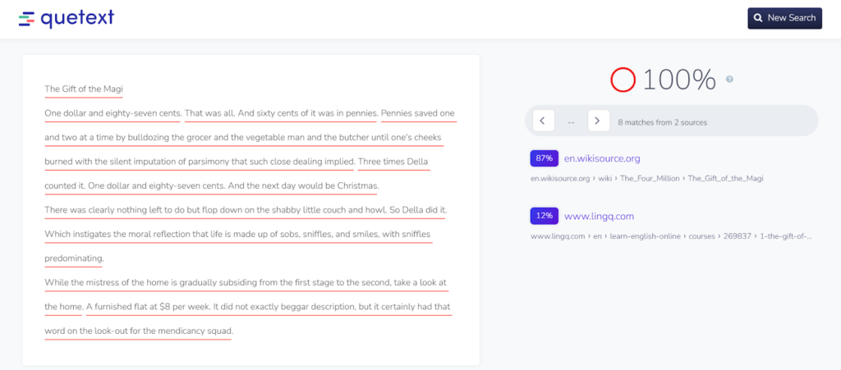
Task: Click 'Pennies saved one' highlighted phrase
Action: click(418, 113)
